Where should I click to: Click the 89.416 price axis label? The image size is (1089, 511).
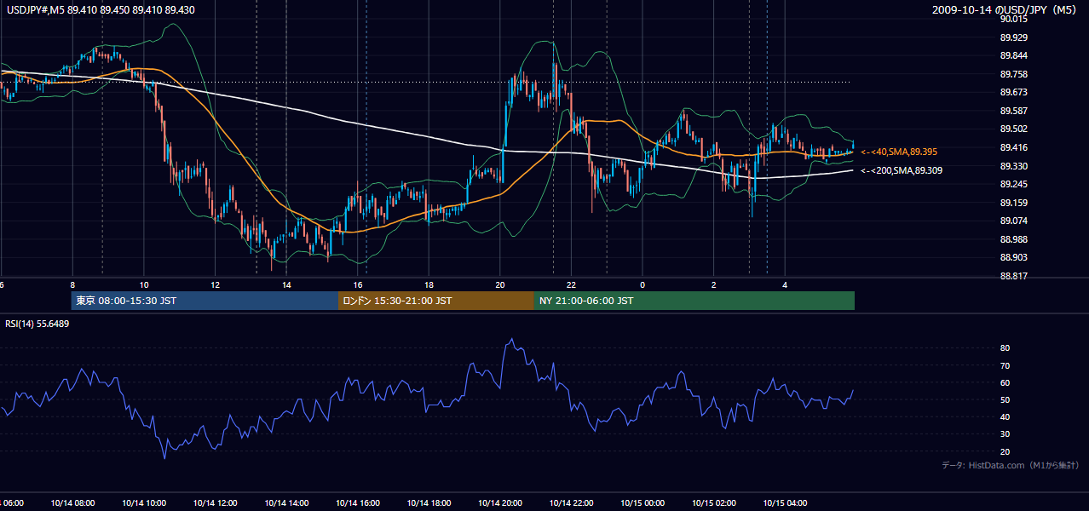point(1012,147)
